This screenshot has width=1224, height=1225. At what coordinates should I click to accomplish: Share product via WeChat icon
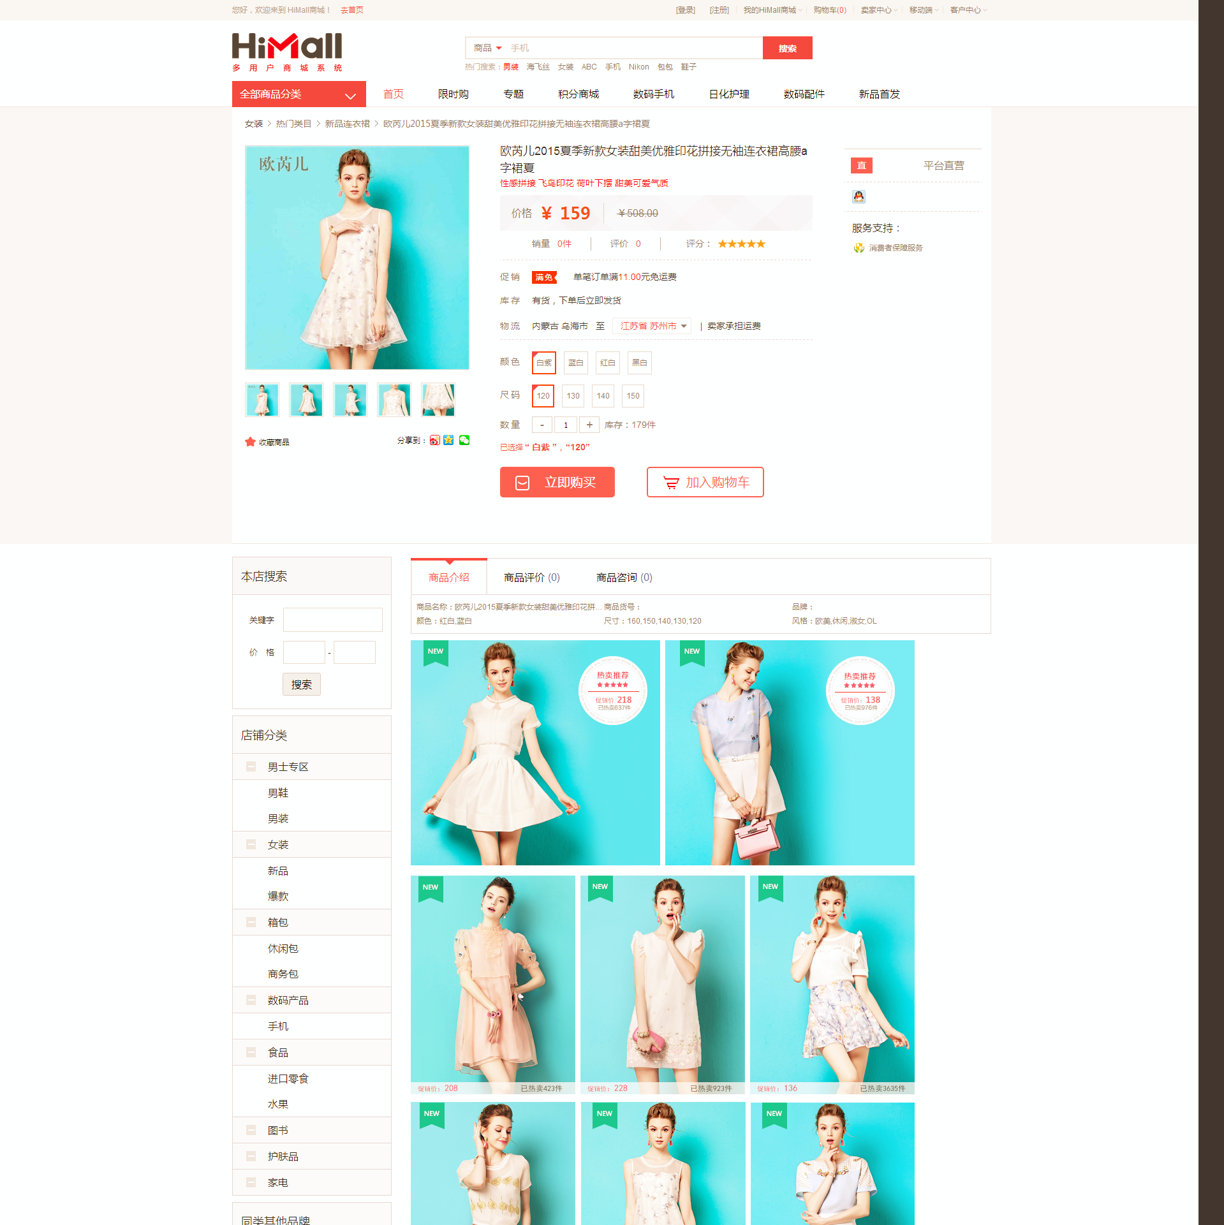pyautogui.click(x=464, y=441)
